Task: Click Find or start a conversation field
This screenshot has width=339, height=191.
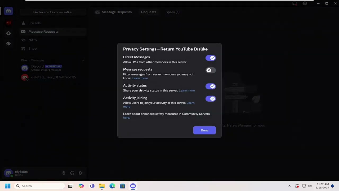Action: click(53, 12)
